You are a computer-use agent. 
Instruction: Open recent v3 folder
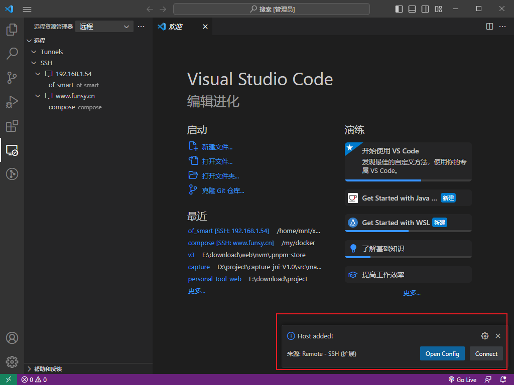click(x=191, y=255)
